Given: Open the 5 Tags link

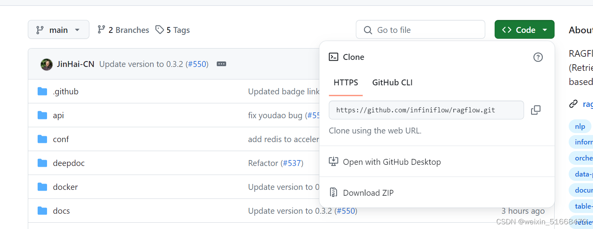Looking at the screenshot, I should tap(172, 30).
